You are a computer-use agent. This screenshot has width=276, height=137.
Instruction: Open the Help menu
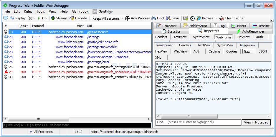(x=64, y=11)
